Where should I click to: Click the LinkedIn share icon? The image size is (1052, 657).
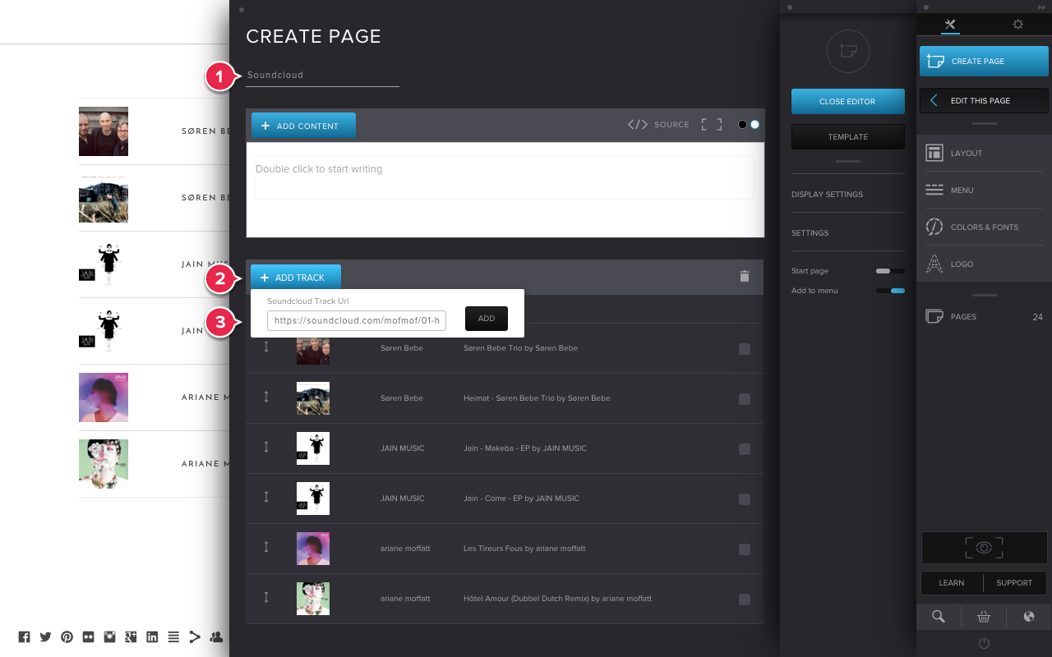coord(152,636)
